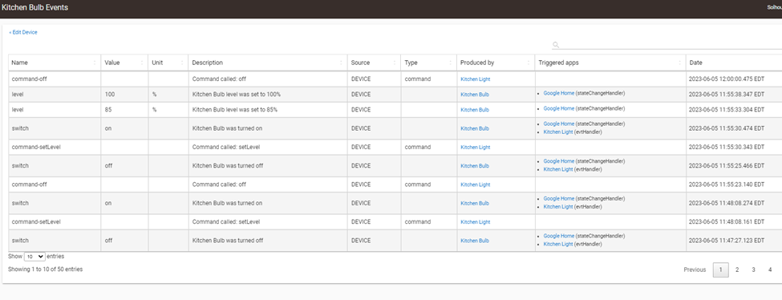The height and width of the screenshot is (300, 782).
Task: Open Kitchen Light link in the 11:55:23.140 command-off row
Action: pyautogui.click(x=476, y=184)
